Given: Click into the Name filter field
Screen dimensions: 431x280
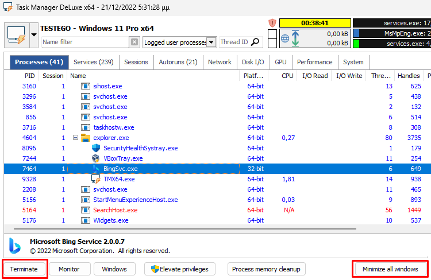Looking at the screenshot, I should [x=85, y=42].
